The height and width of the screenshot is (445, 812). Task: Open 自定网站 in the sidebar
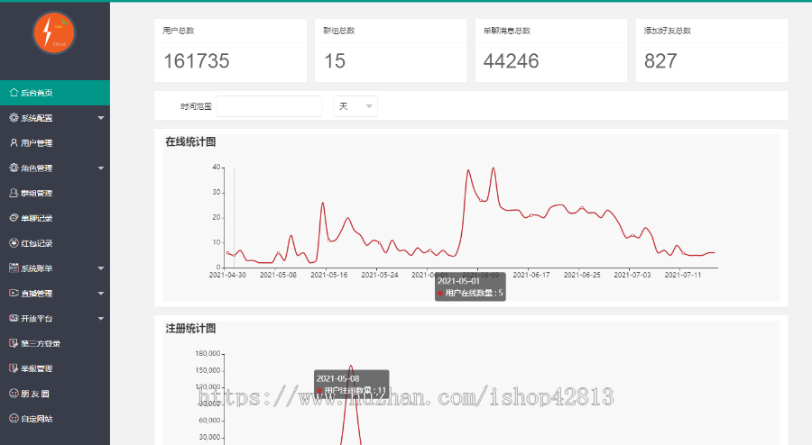(x=55, y=419)
